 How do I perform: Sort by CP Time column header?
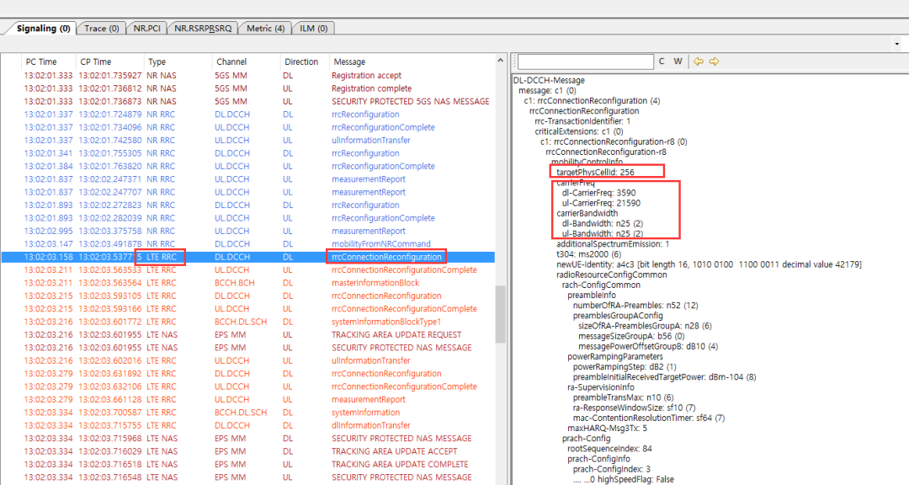(x=110, y=61)
